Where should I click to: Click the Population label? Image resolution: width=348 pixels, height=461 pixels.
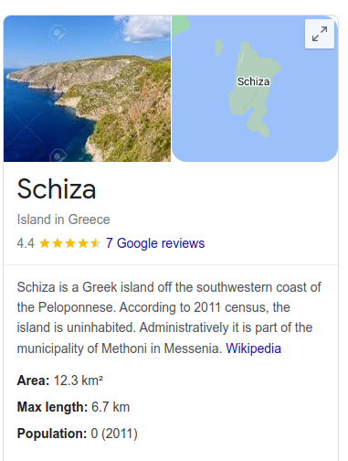pos(52,434)
